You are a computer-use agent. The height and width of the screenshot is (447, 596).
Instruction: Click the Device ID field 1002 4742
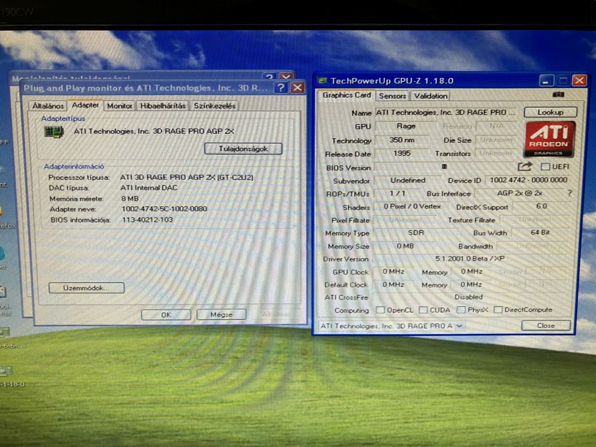coord(527,180)
